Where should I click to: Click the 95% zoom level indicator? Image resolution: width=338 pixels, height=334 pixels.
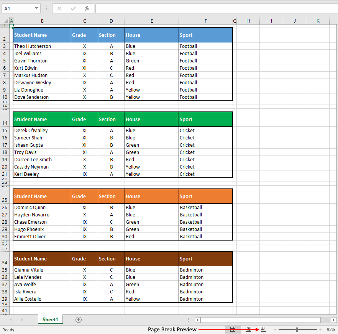click(x=331, y=329)
